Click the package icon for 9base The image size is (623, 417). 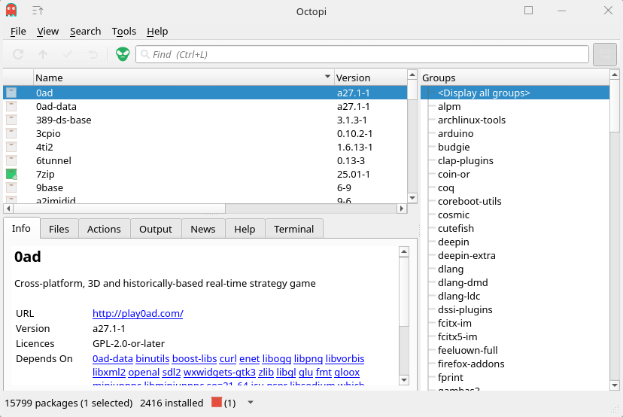coord(11,187)
